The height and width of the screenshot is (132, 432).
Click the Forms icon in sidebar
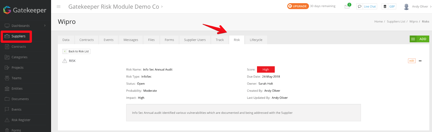pos(7,130)
